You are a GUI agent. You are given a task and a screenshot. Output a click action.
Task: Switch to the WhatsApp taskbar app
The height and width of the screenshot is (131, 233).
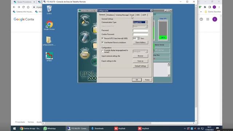point(50,128)
